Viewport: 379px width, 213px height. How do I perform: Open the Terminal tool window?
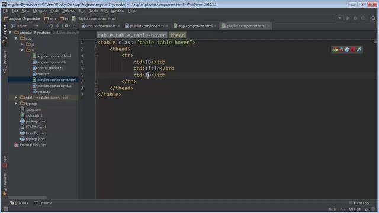click(43, 203)
